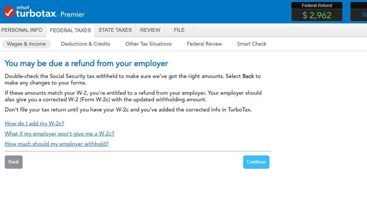Click the red TurboTax checkmark logo

(9, 12)
